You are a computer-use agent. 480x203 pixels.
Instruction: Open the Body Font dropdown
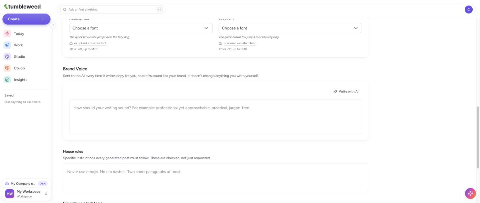(x=290, y=28)
